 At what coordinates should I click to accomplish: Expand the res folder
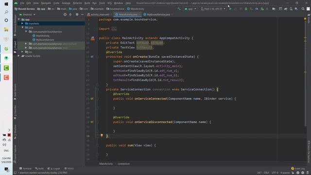tap(22, 52)
